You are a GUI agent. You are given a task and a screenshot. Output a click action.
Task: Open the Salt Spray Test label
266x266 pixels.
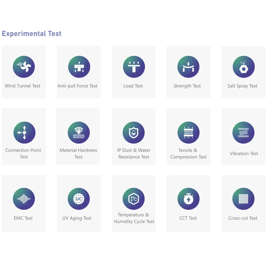pos(242,86)
